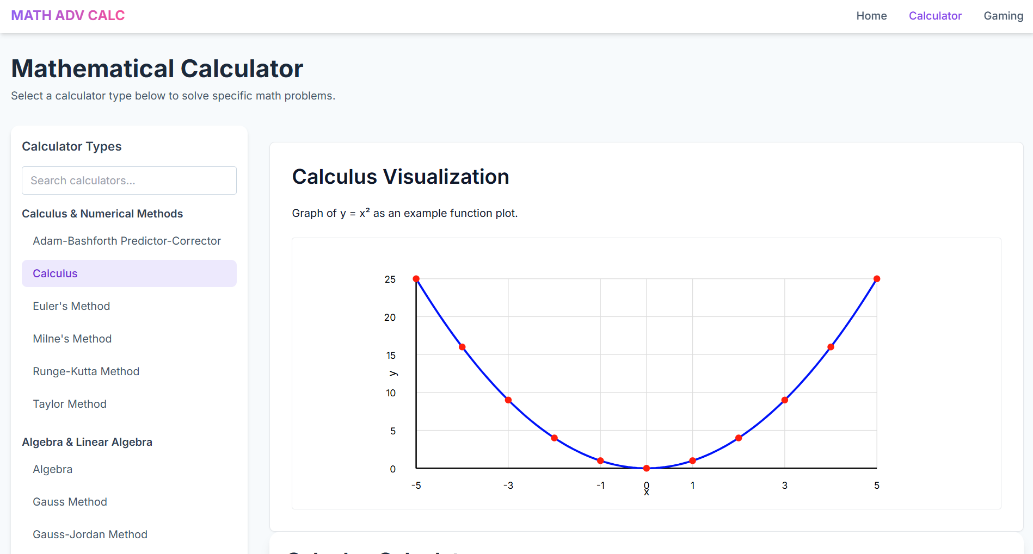Click the Algebra & Linear Algebra heading
This screenshot has width=1033, height=554.
tap(87, 442)
